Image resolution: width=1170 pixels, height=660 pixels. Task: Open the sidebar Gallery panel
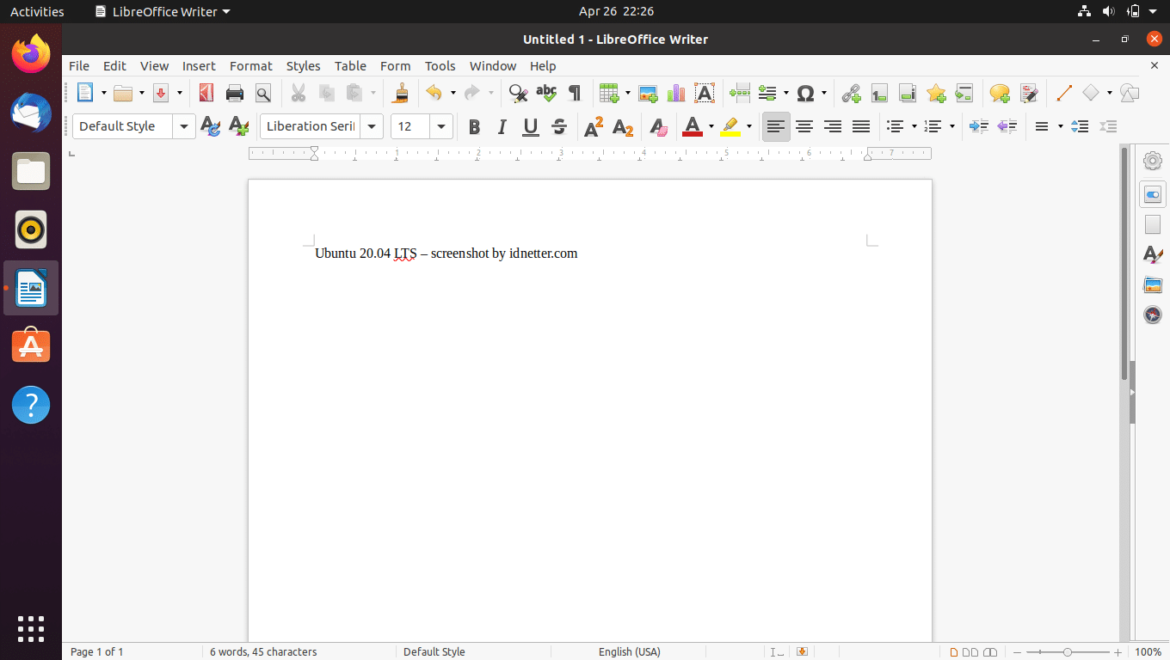point(1153,284)
